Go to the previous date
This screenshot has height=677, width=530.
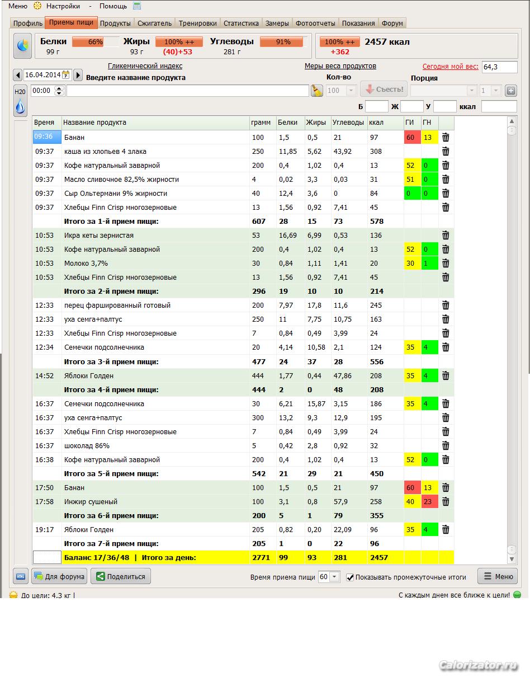click(x=17, y=75)
